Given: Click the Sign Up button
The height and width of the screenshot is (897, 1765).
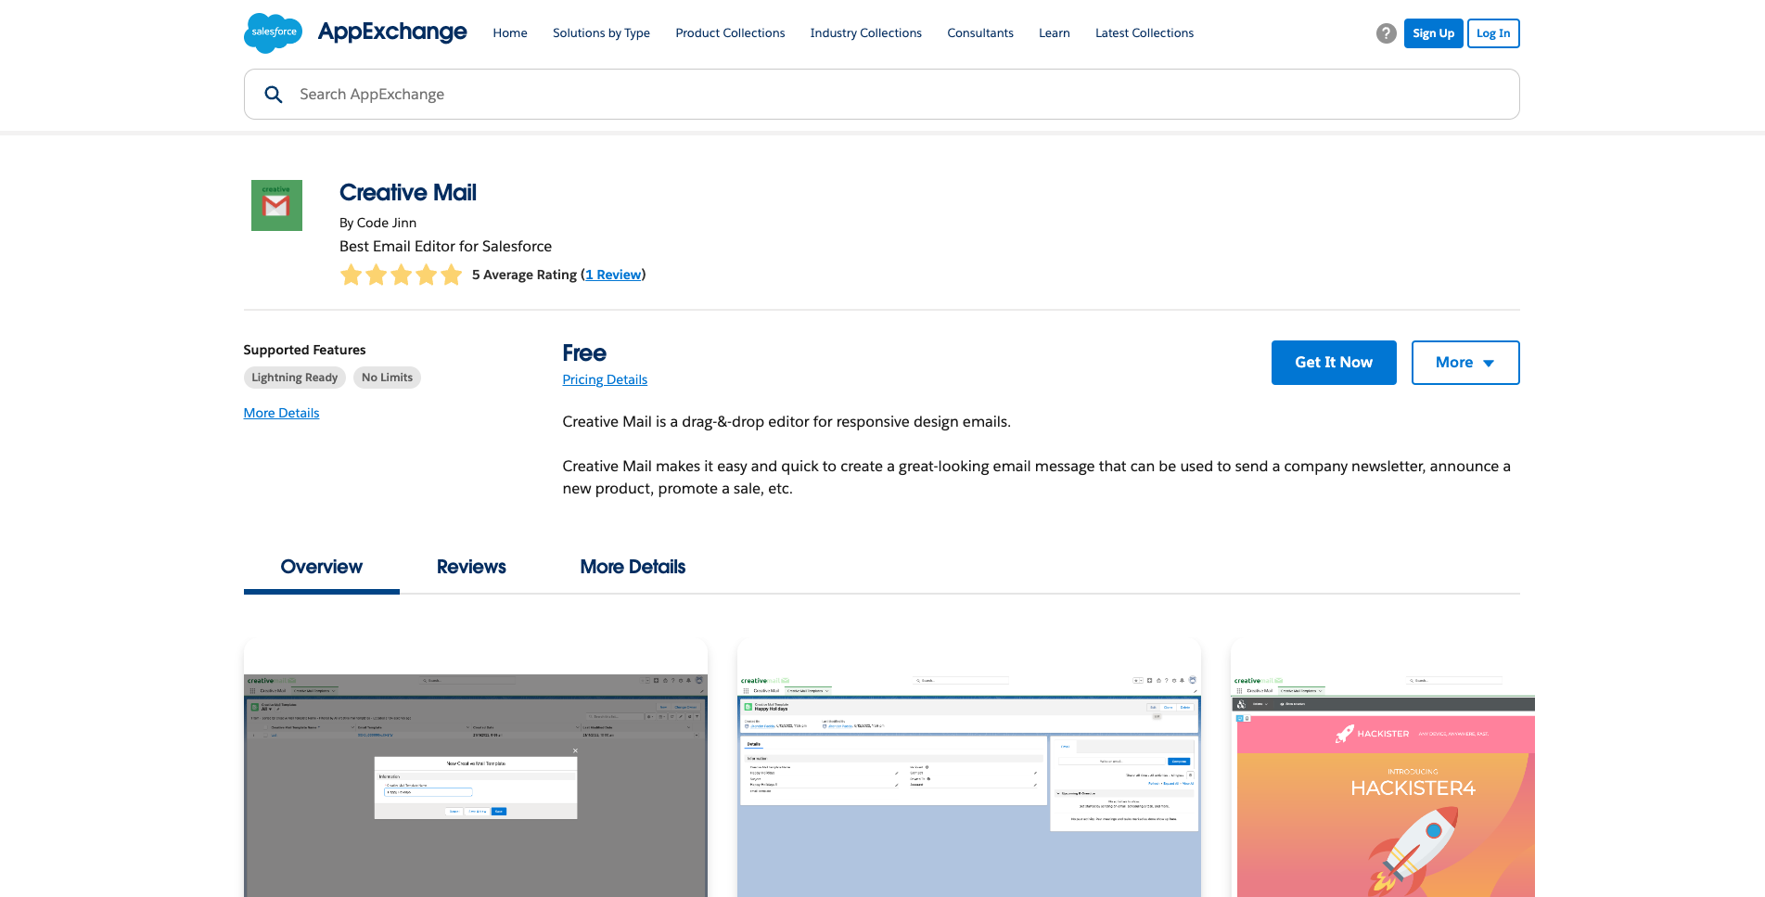Looking at the screenshot, I should 1433,33.
